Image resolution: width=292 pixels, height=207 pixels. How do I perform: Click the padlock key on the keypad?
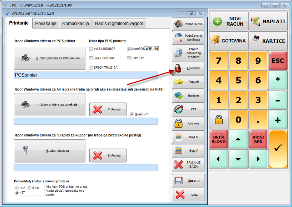click(x=219, y=120)
